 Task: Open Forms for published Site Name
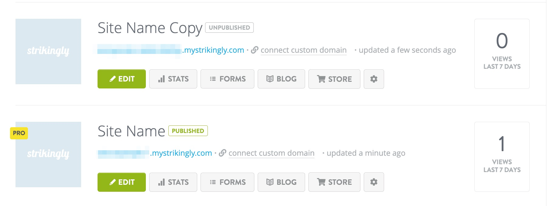click(227, 182)
